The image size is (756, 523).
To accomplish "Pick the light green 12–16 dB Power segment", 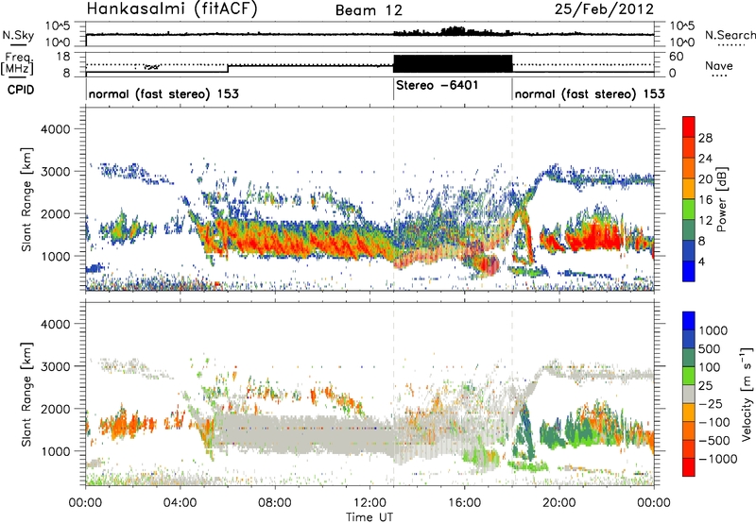I will pos(689,210).
